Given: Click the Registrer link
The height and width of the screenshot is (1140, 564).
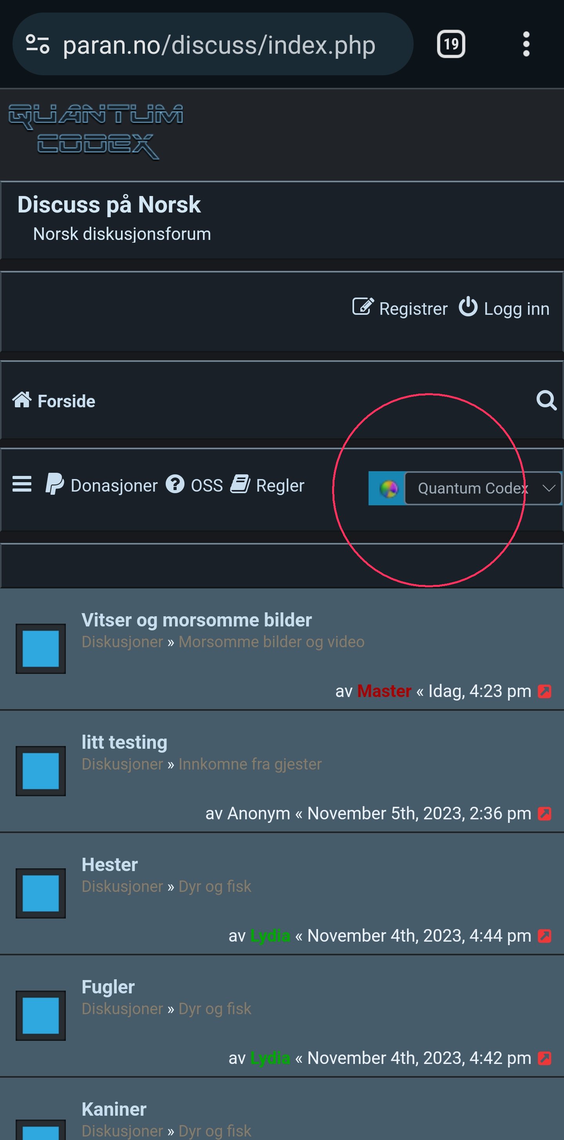Looking at the screenshot, I should tap(399, 308).
